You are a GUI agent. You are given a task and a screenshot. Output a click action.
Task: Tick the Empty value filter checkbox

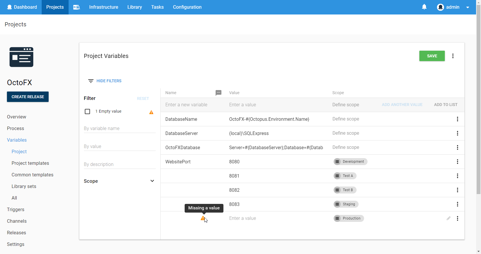[87, 112]
